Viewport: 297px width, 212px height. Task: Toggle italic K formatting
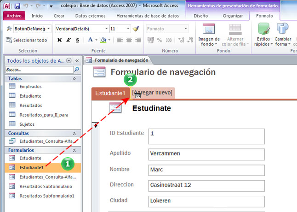click(x=69, y=40)
